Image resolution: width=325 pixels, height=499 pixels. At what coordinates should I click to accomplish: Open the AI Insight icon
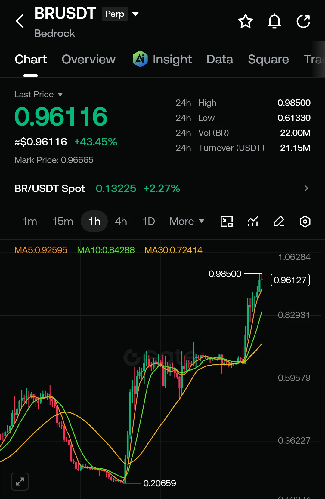140,59
